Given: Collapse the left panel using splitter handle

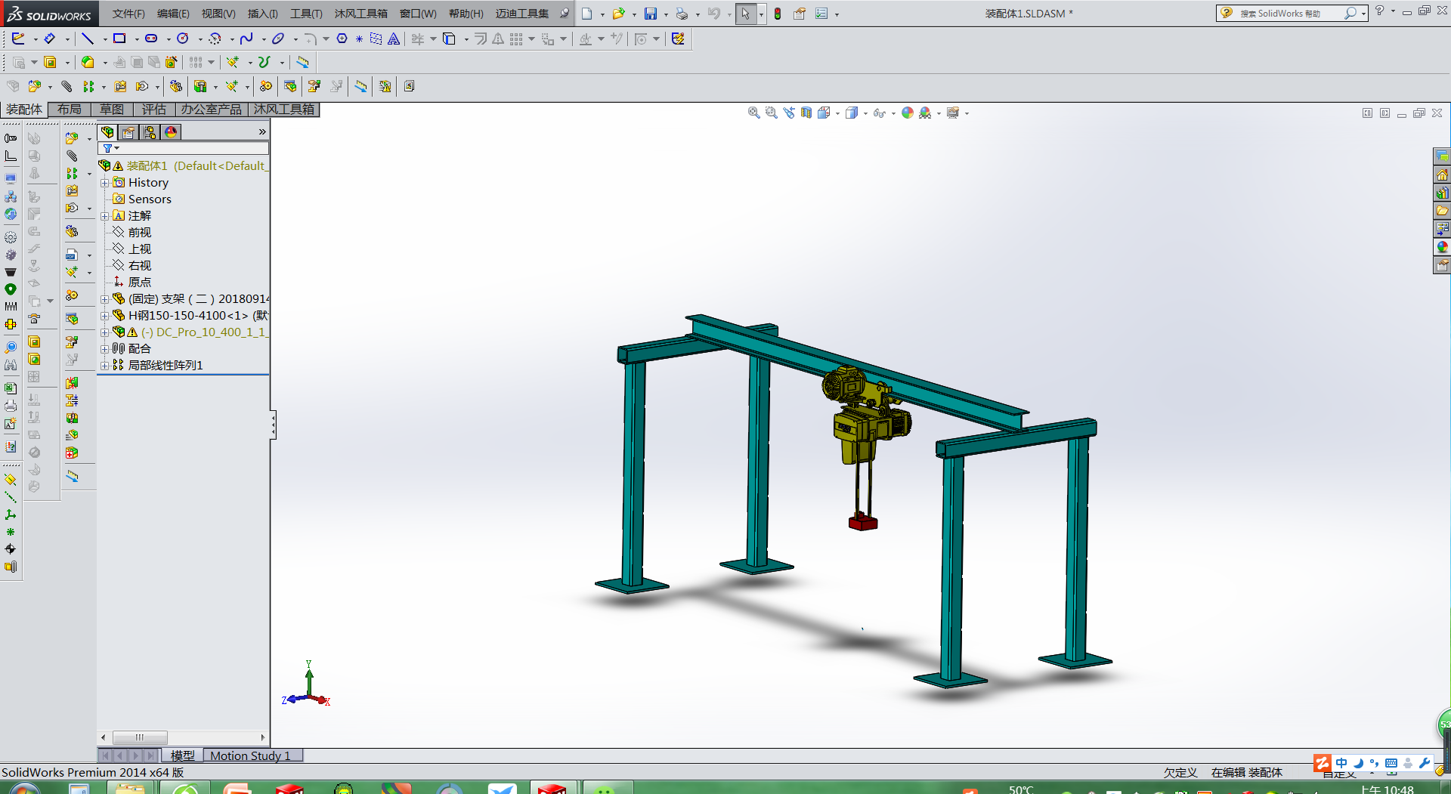Looking at the screenshot, I should tap(273, 425).
